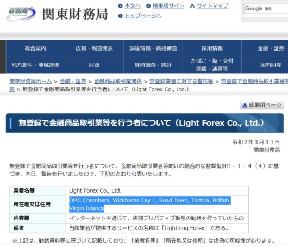
Task: Click 金融商品取引業関係 breadcrumb link
Action: pyautogui.click(x=118, y=81)
